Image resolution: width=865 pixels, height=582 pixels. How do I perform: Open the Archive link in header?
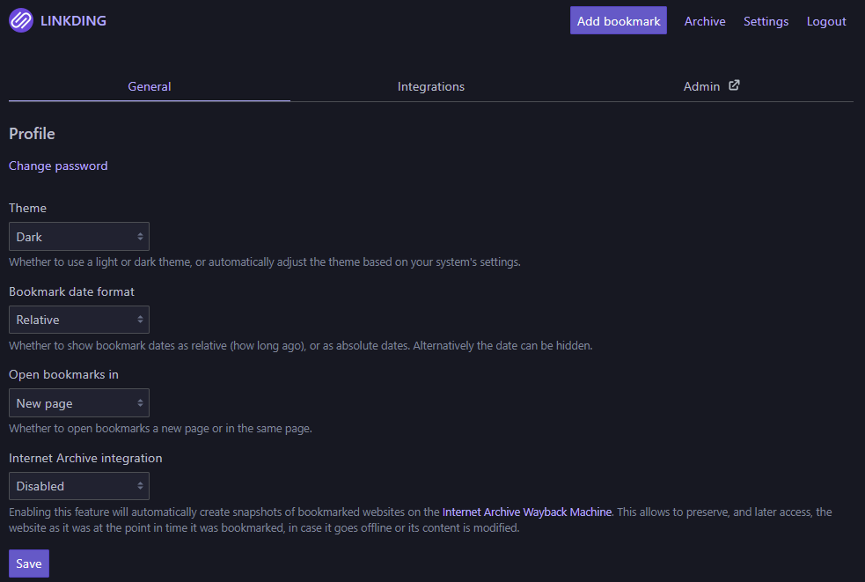point(705,21)
